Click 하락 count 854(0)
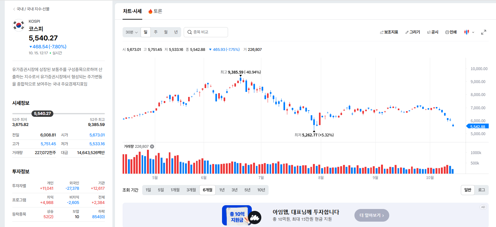The height and width of the screenshot is (227, 496). pyautogui.click(x=98, y=217)
